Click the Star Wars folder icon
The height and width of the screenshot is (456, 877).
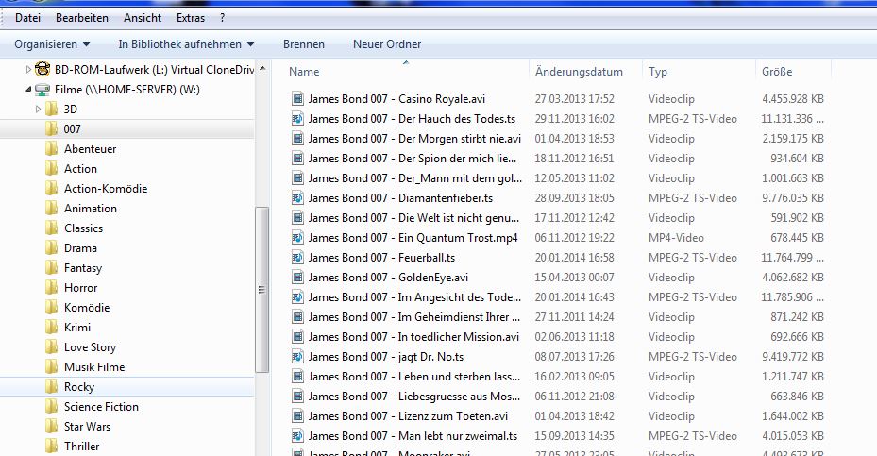point(52,427)
